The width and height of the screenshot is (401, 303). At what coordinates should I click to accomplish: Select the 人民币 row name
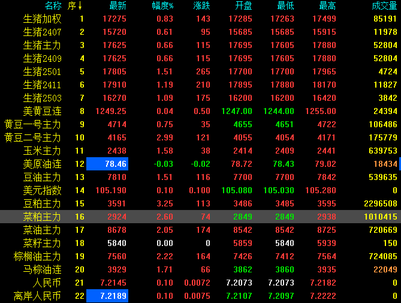coord(47,283)
